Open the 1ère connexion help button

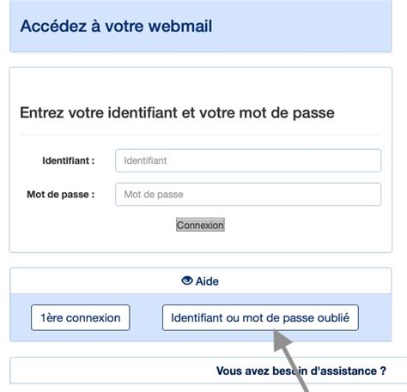pyautogui.click(x=81, y=317)
